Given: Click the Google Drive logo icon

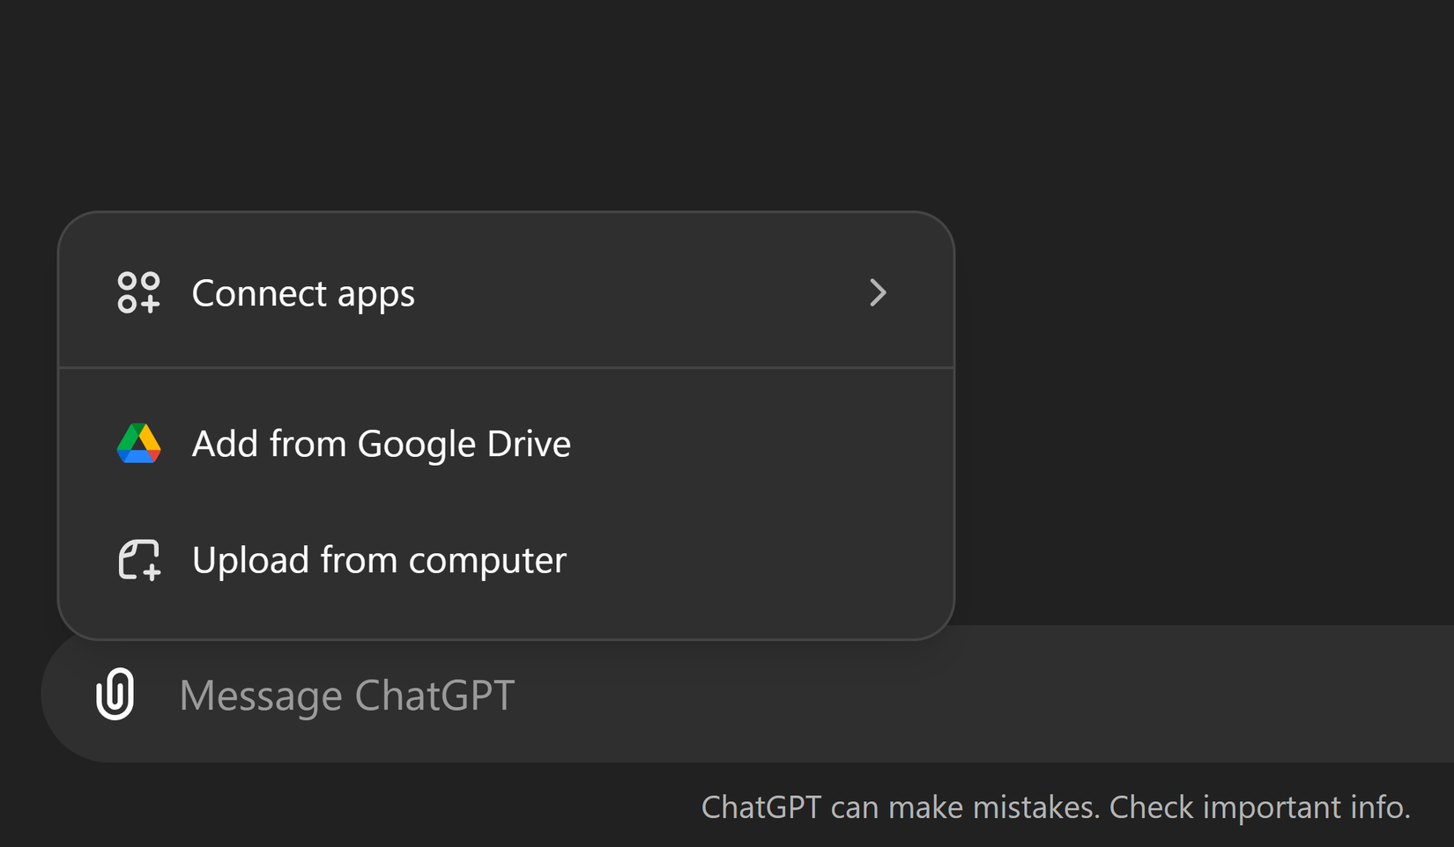Looking at the screenshot, I should (138, 444).
